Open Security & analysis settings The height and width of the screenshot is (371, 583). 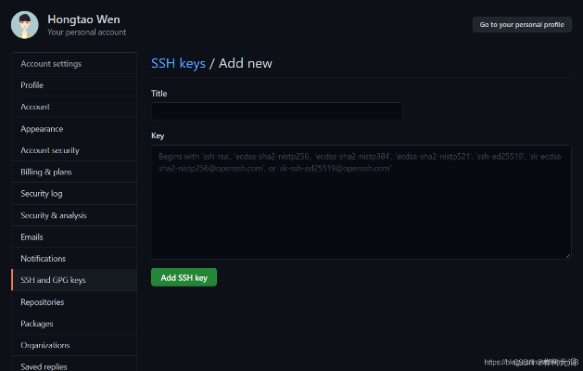point(54,215)
